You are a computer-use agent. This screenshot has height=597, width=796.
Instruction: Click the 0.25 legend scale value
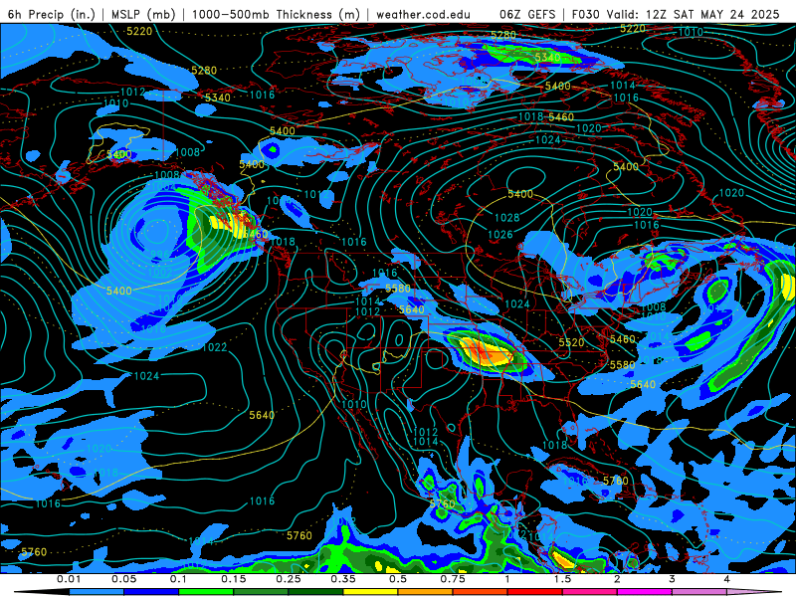click(x=289, y=579)
